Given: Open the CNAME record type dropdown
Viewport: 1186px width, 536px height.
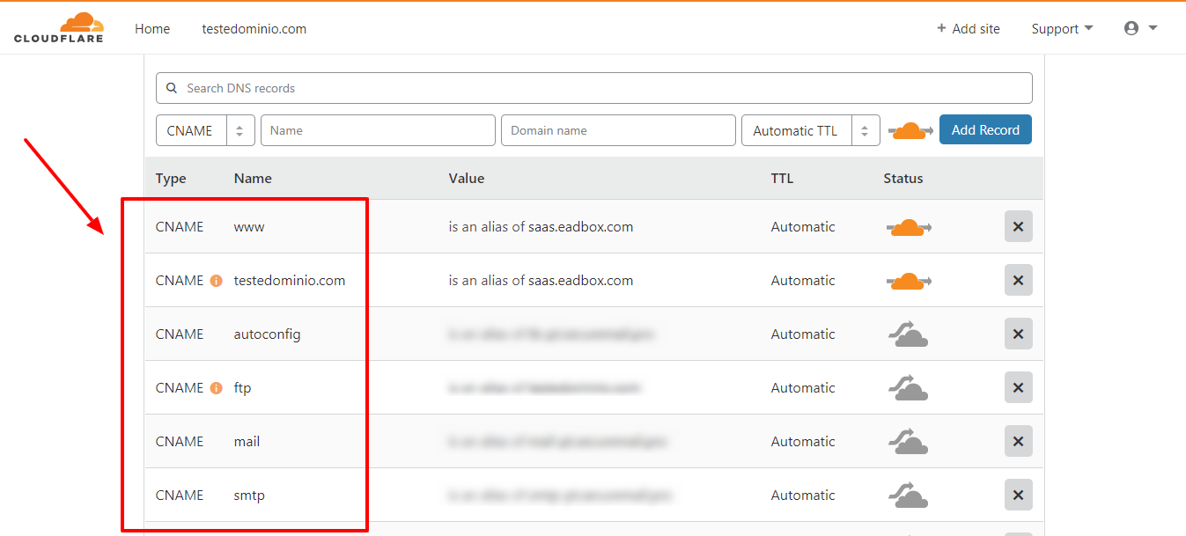Looking at the screenshot, I should click(x=205, y=130).
